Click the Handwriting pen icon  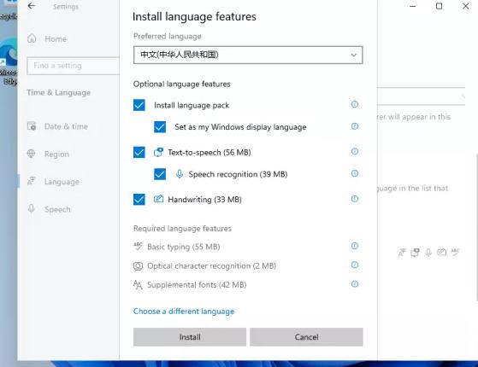coord(158,199)
